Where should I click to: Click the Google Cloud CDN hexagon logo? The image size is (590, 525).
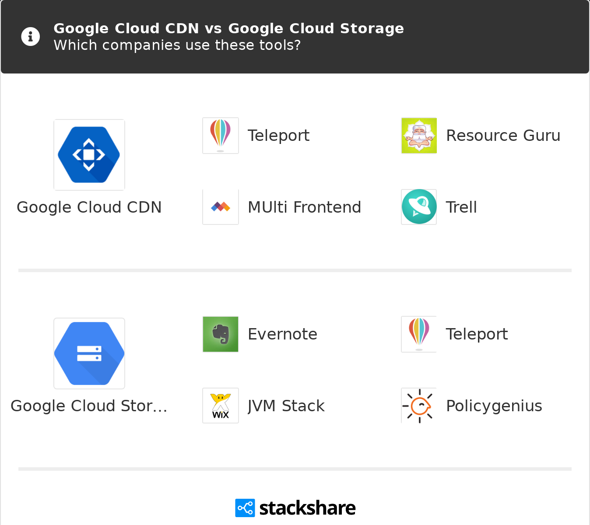point(89,155)
